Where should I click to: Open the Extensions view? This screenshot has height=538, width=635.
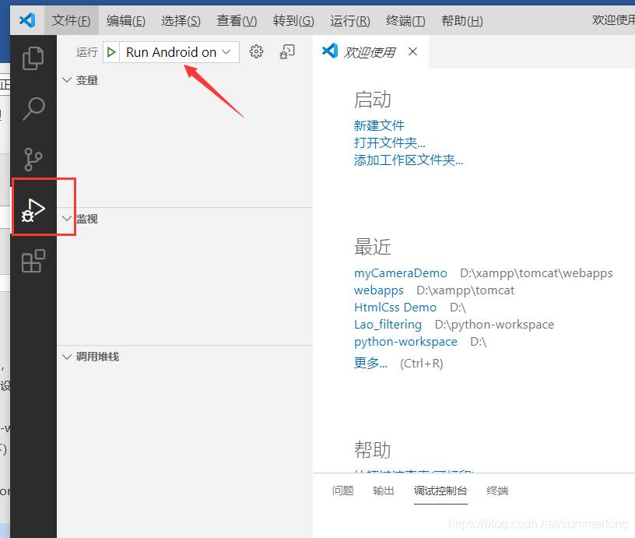pyautogui.click(x=33, y=261)
